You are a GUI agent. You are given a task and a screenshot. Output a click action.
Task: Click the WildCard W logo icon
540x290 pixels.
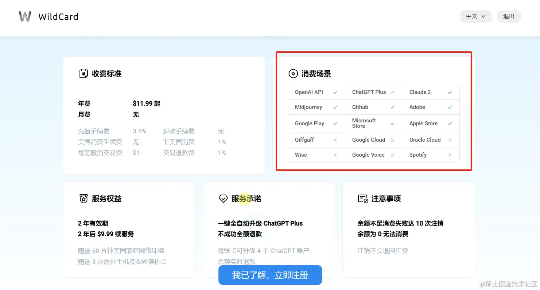click(25, 16)
